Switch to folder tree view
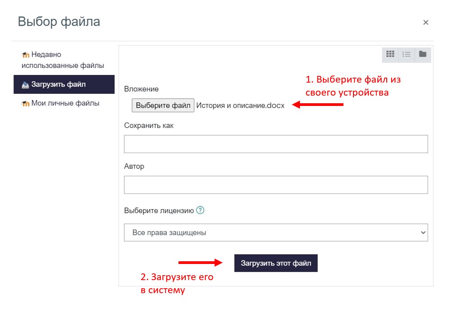 coord(423,54)
